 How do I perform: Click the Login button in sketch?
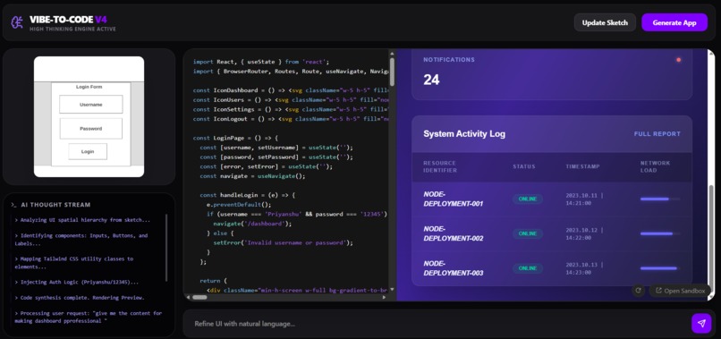88,151
